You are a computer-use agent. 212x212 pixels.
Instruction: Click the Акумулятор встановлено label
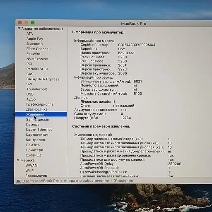(x=96, y=110)
